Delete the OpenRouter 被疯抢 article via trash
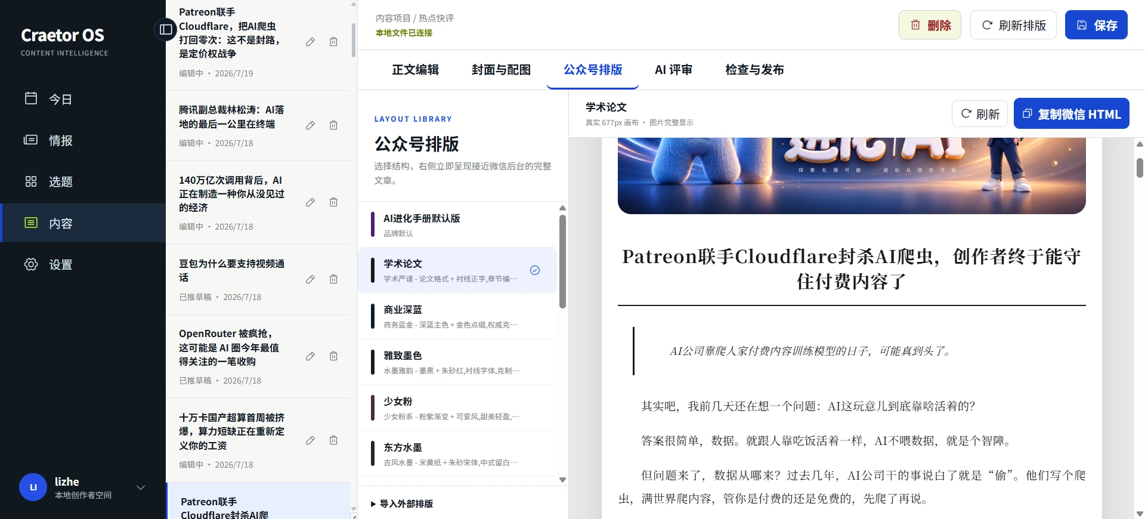1145x519 pixels. coord(333,356)
